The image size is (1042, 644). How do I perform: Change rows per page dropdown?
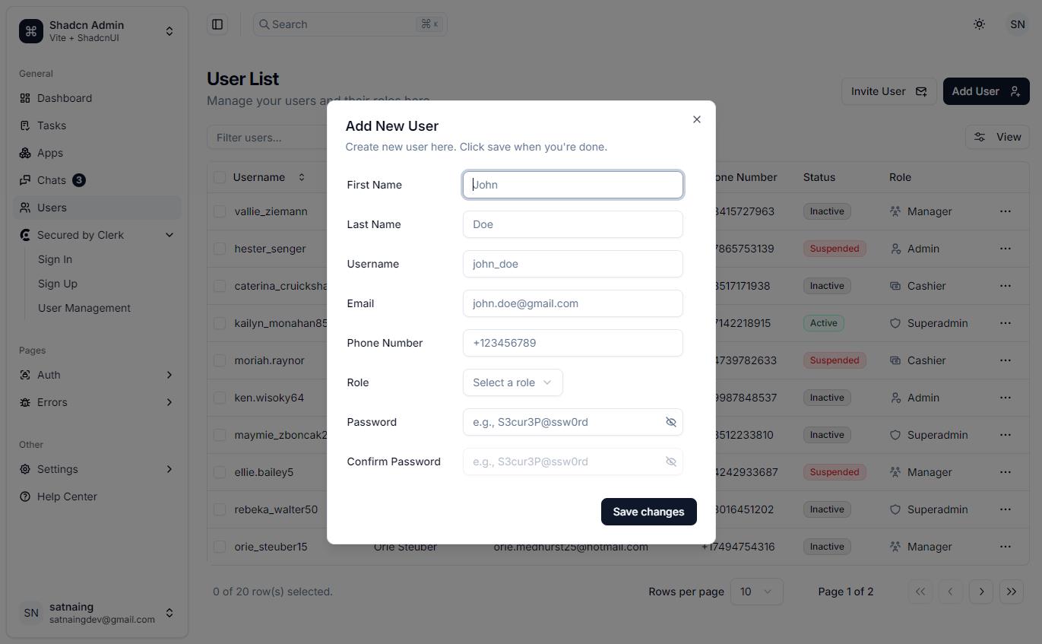pyautogui.click(x=756, y=592)
